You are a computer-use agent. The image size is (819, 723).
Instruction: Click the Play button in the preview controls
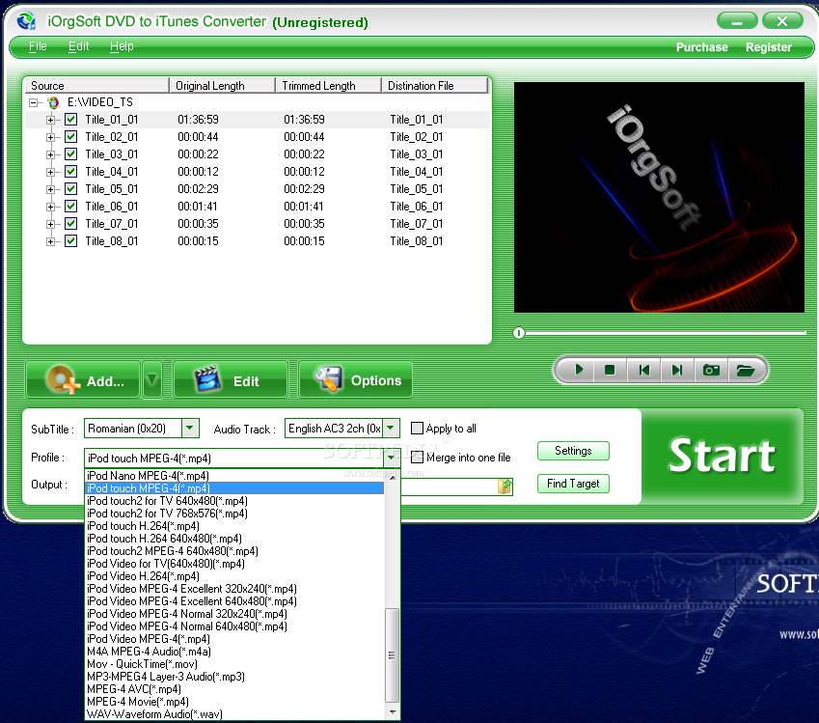point(578,370)
